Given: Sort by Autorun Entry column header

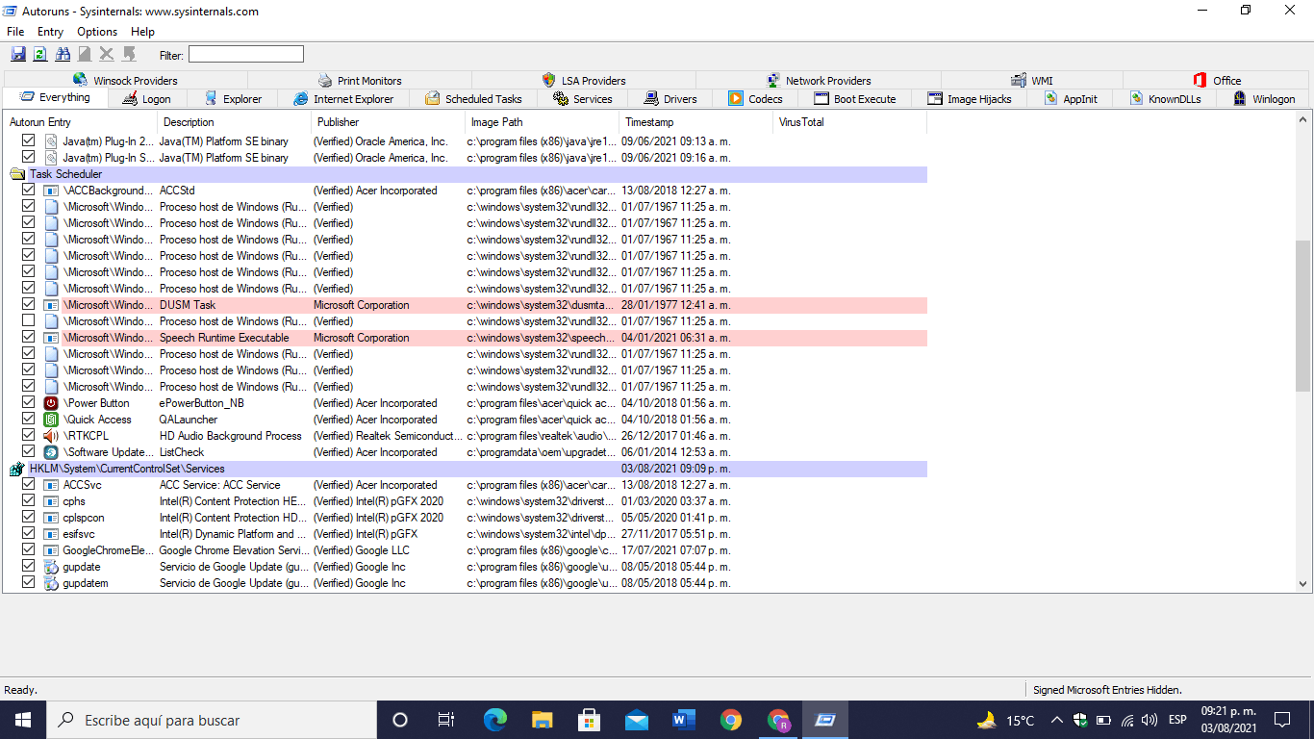Looking at the screenshot, I should tap(81, 122).
